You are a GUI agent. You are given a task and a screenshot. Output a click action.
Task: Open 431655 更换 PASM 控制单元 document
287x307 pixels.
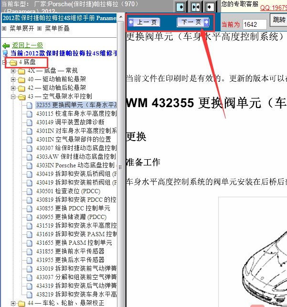(x=74, y=243)
